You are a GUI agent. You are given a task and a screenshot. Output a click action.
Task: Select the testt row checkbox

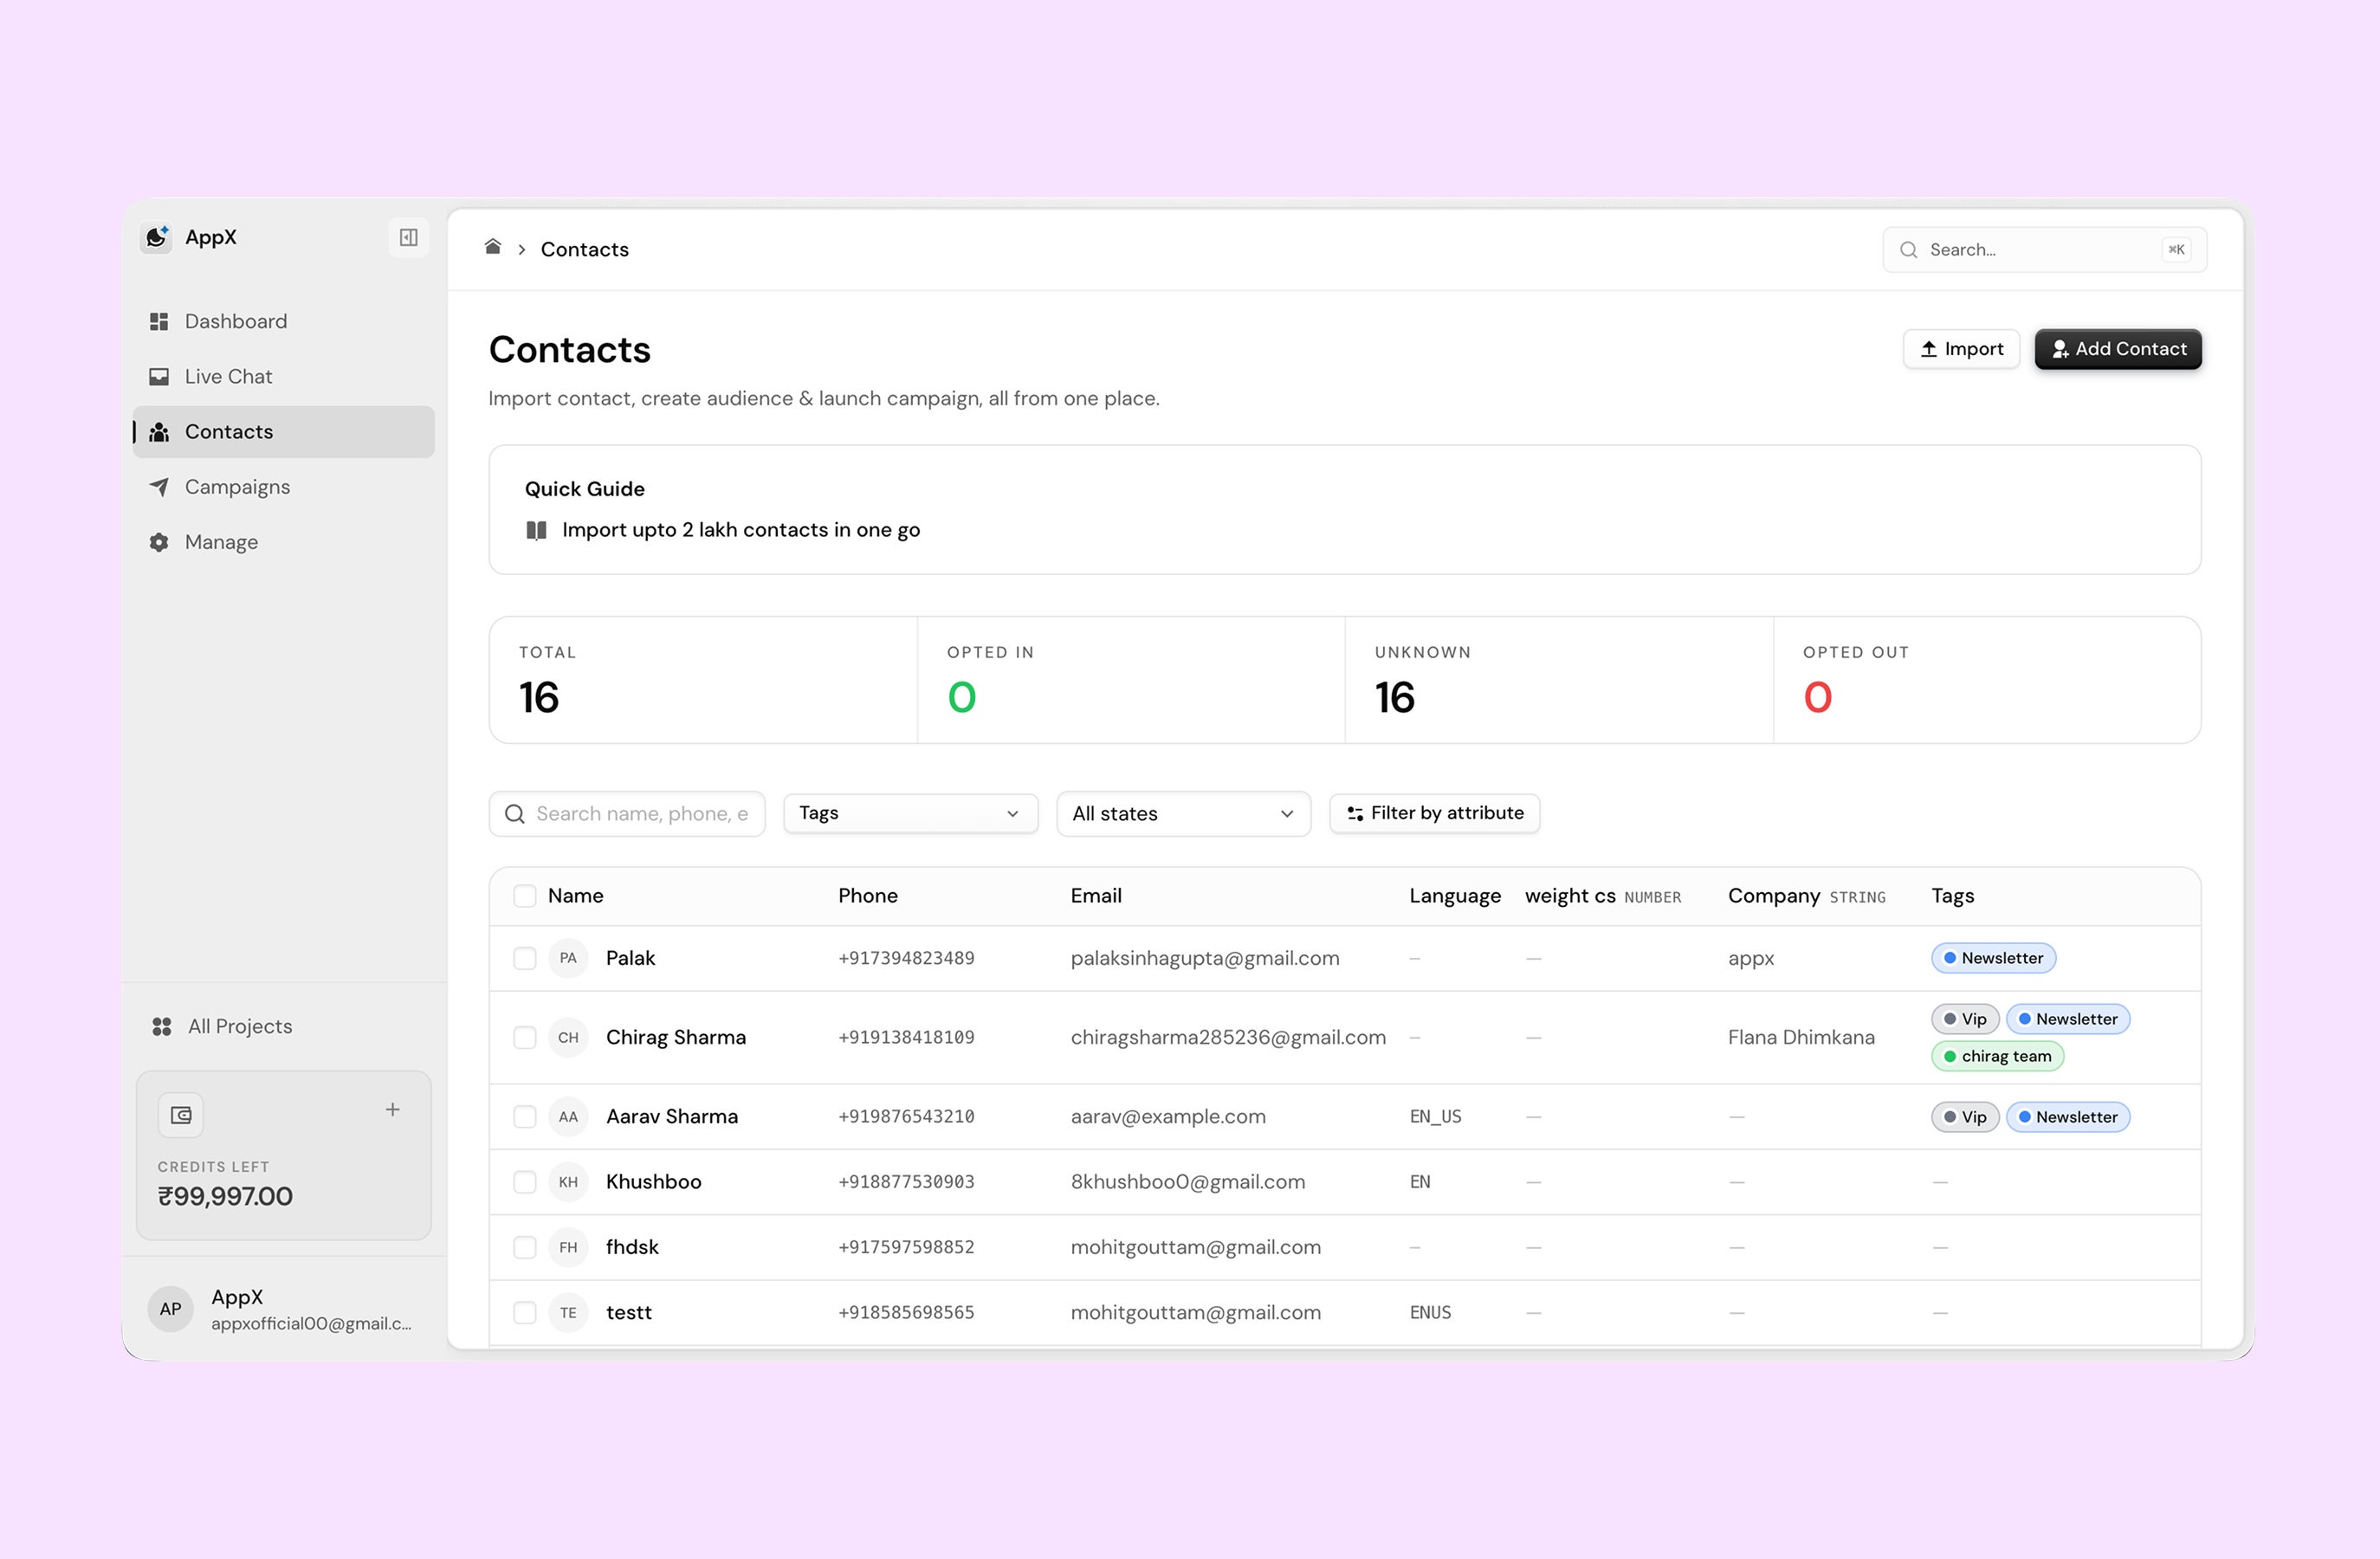click(525, 1312)
